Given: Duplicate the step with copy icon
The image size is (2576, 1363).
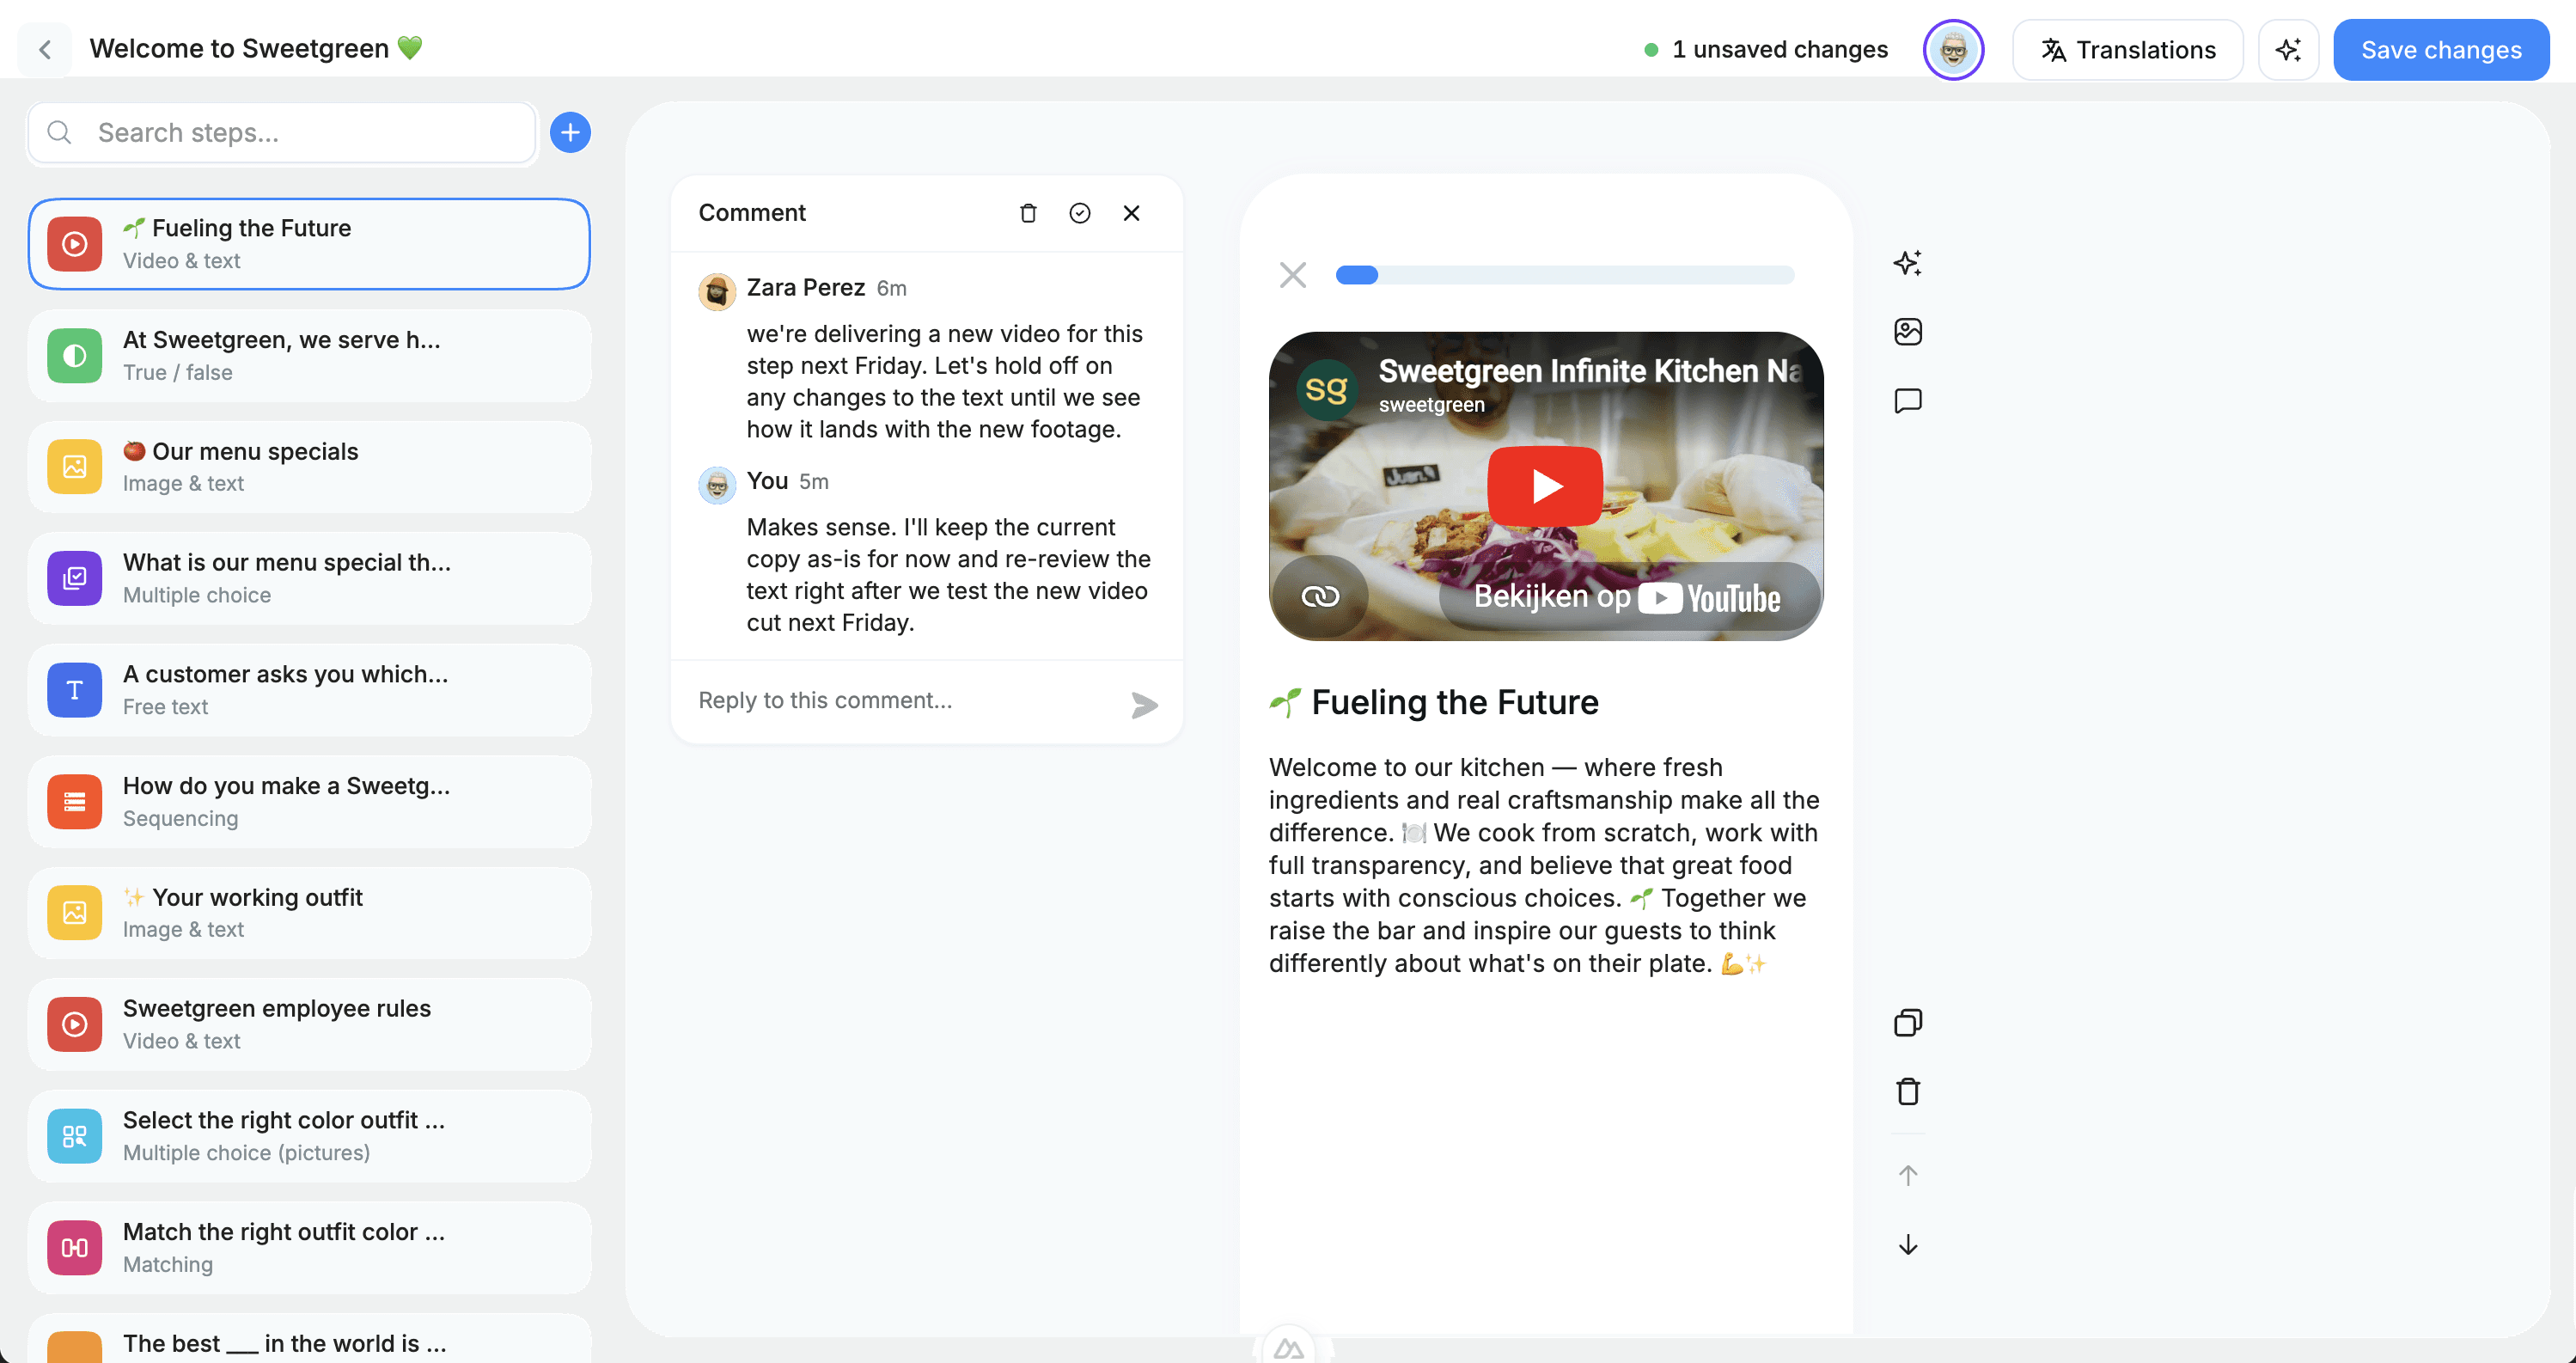Looking at the screenshot, I should (1907, 1022).
